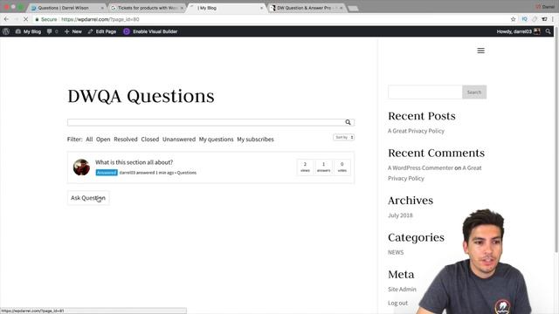Click the 2 views counter
This screenshot has height=314, width=559.
305,167
